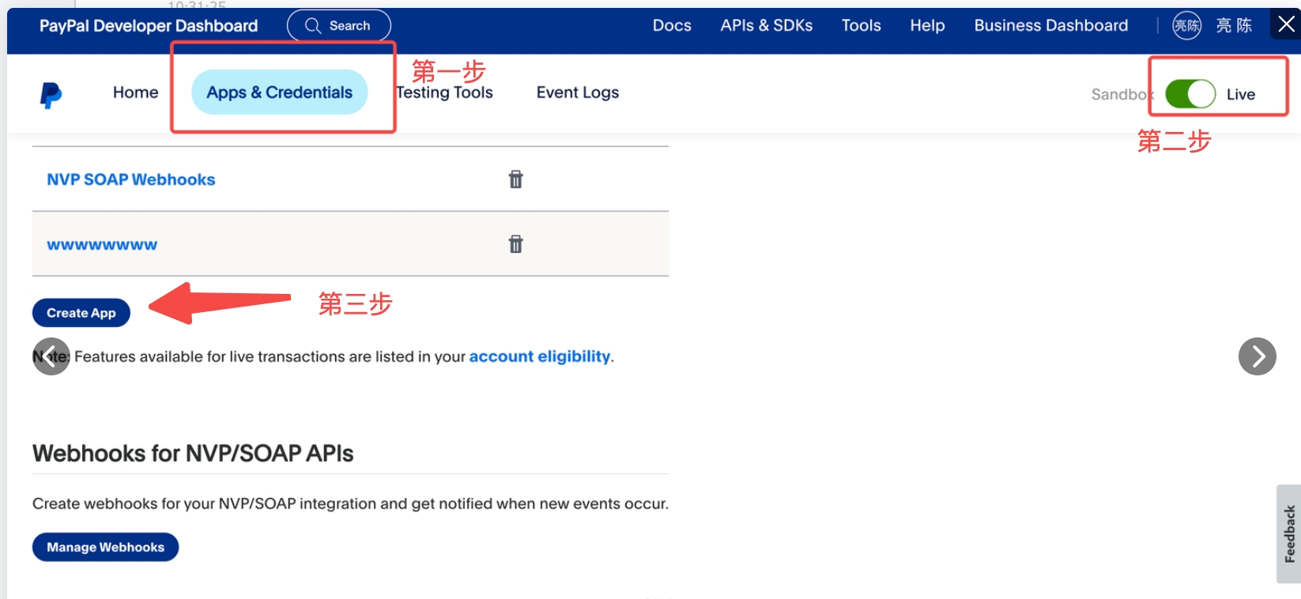Image resolution: width=1301 pixels, height=599 pixels.
Task: Click the PayPal Developer Dashboard title
Action: pyautogui.click(x=149, y=26)
